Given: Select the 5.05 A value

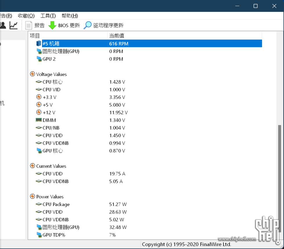Looking at the screenshot, I should pos(116,181).
